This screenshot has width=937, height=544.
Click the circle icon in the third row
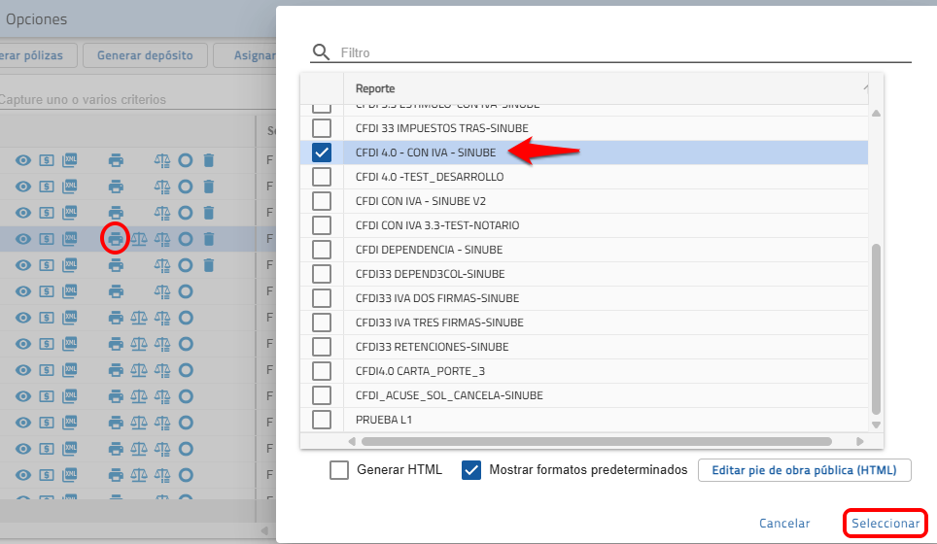(x=186, y=213)
